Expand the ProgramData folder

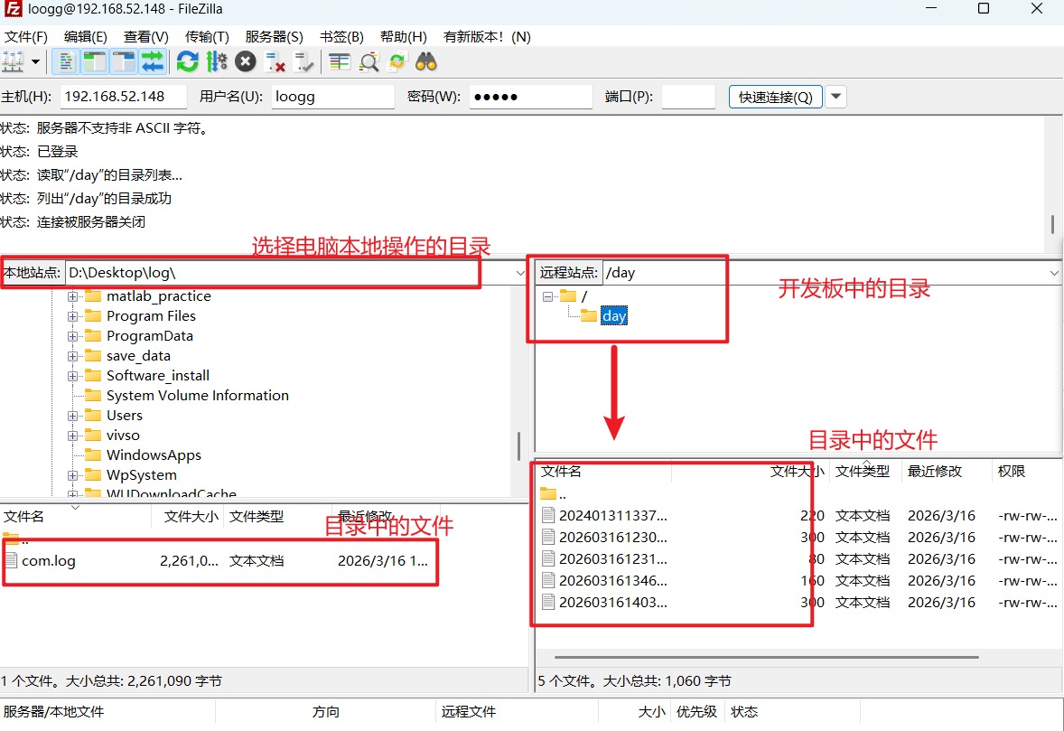[x=72, y=336]
